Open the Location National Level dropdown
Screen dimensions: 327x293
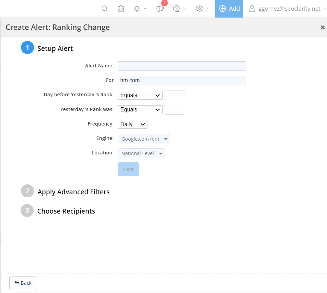pyautogui.click(x=141, y=153)
